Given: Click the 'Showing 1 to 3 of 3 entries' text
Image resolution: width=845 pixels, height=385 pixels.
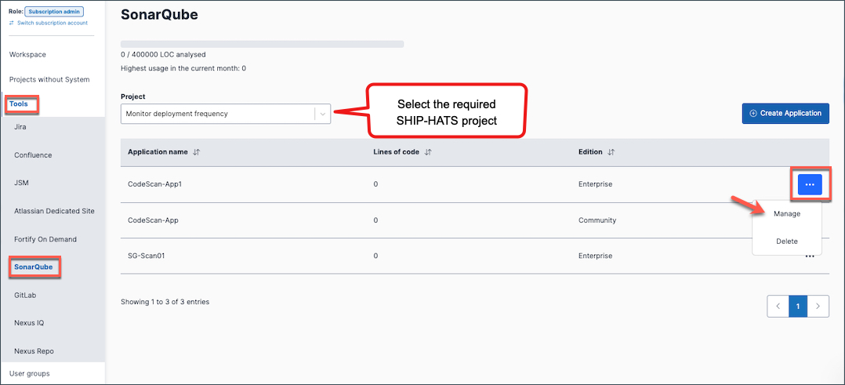Looking at the screenshot, I should click(165, 301).
